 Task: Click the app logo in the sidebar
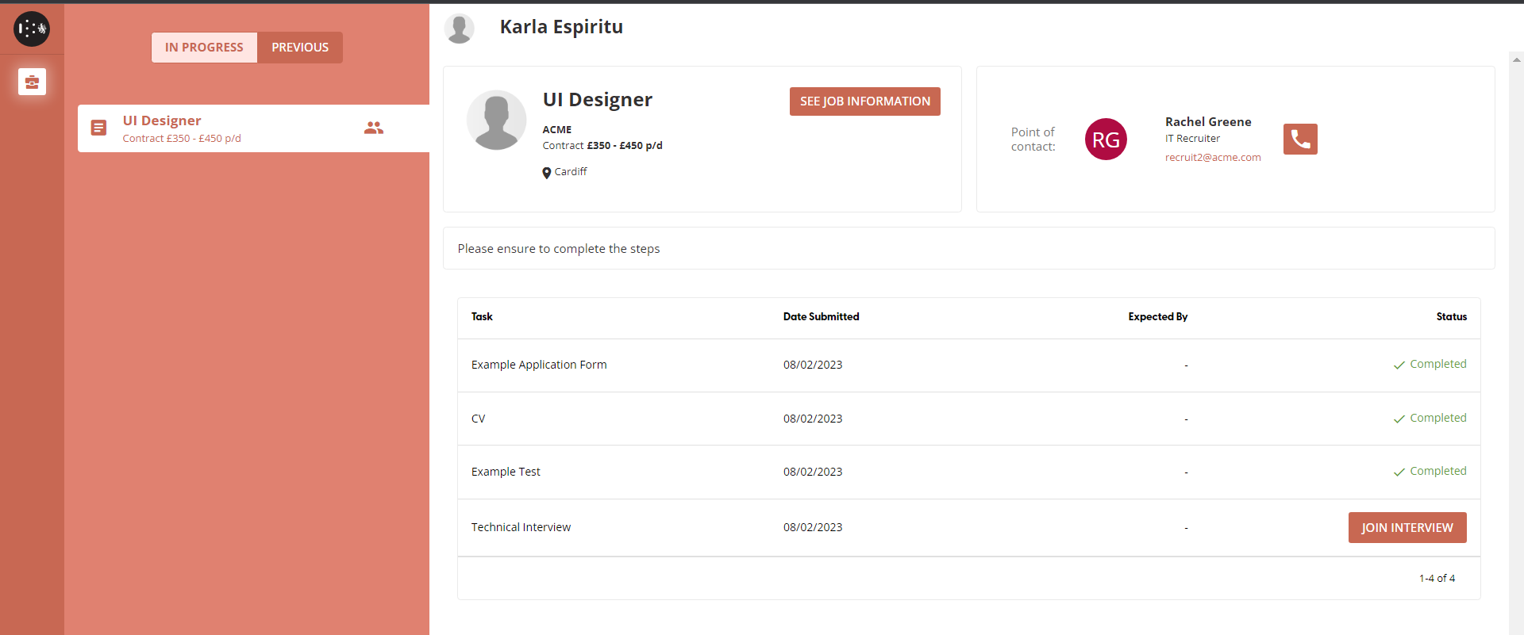[x=32, y=29]
